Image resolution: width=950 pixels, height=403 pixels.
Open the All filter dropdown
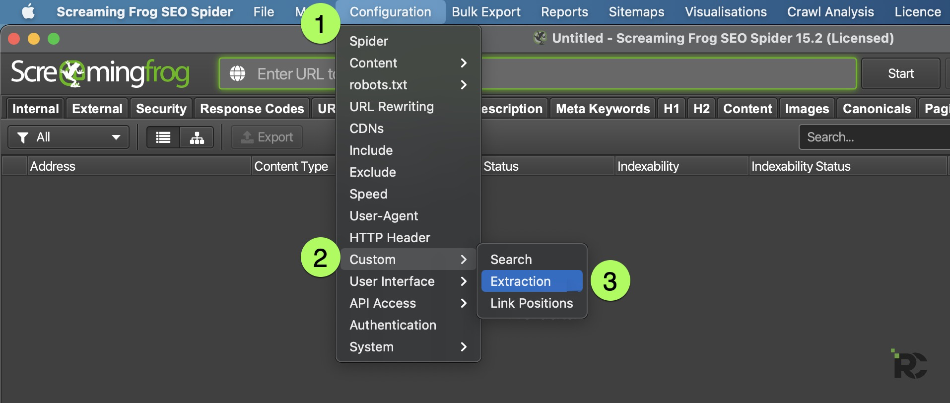click(x=68, y=137)
